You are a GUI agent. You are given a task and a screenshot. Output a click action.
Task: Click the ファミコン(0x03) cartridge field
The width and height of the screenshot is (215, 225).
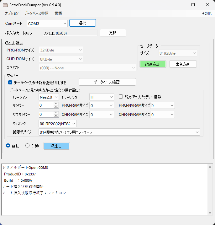point(70,33)
